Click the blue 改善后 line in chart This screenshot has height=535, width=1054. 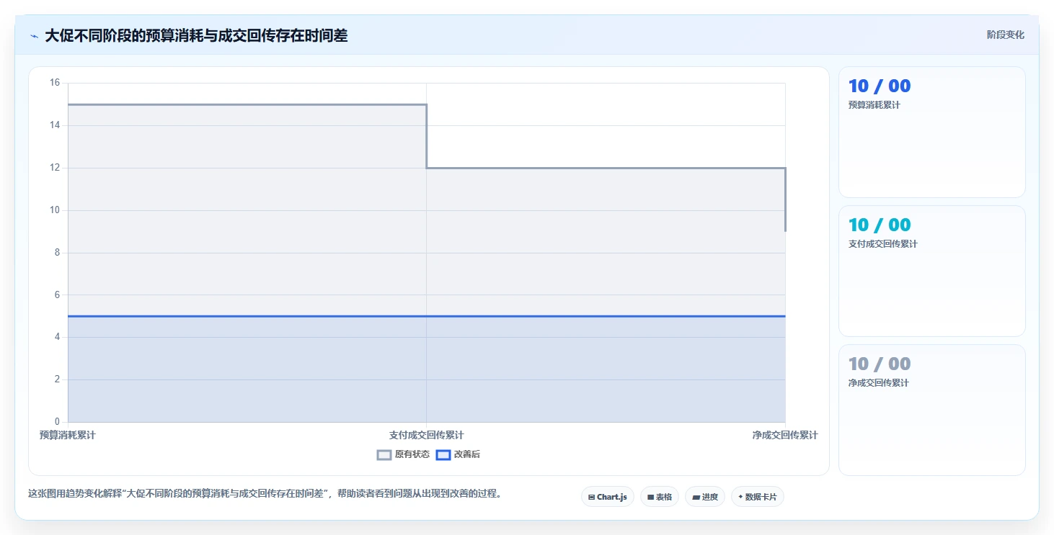426,316
